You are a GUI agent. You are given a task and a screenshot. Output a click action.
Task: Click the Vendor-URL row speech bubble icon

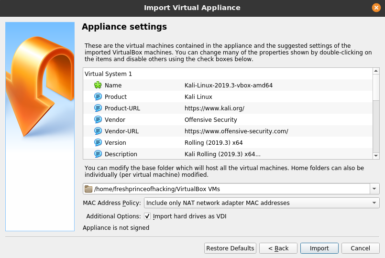click(x=98, y=131)
